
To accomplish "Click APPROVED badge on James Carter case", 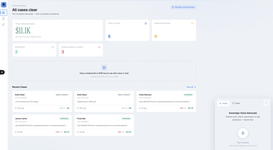I will click(64, 119).
